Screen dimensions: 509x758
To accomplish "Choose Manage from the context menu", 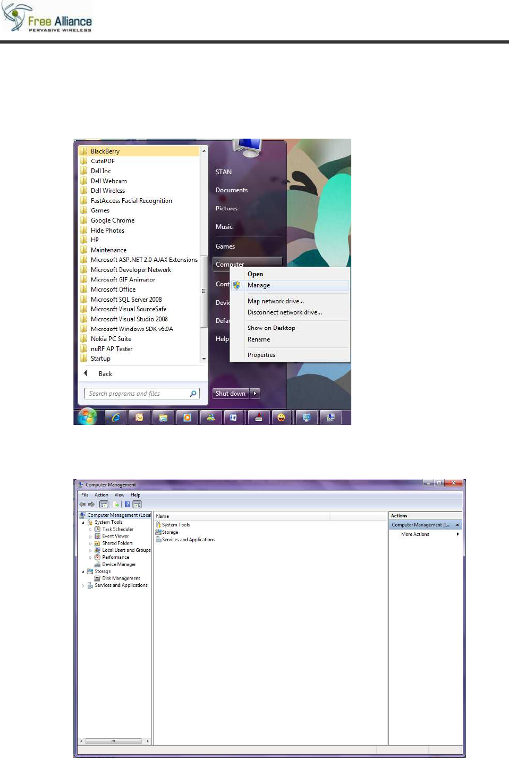I will pyautogui.click(x=290, y=285).
